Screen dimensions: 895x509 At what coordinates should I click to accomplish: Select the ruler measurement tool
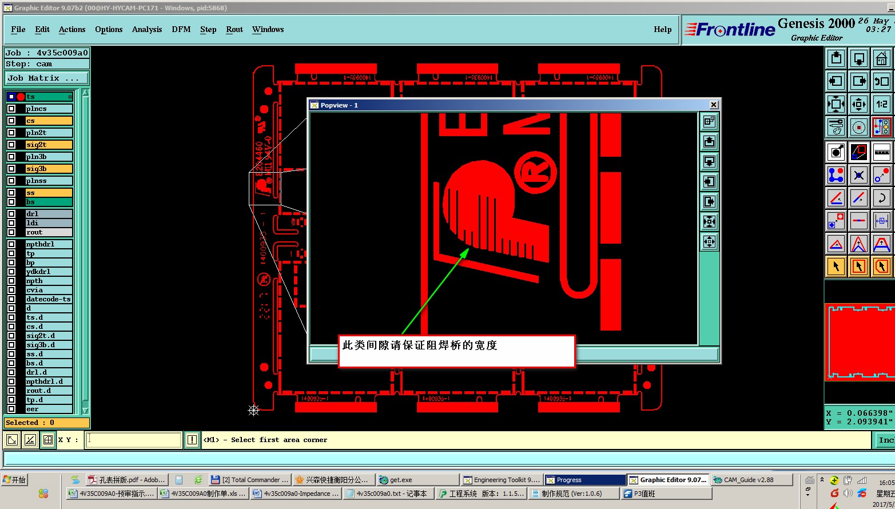(882, 152)
